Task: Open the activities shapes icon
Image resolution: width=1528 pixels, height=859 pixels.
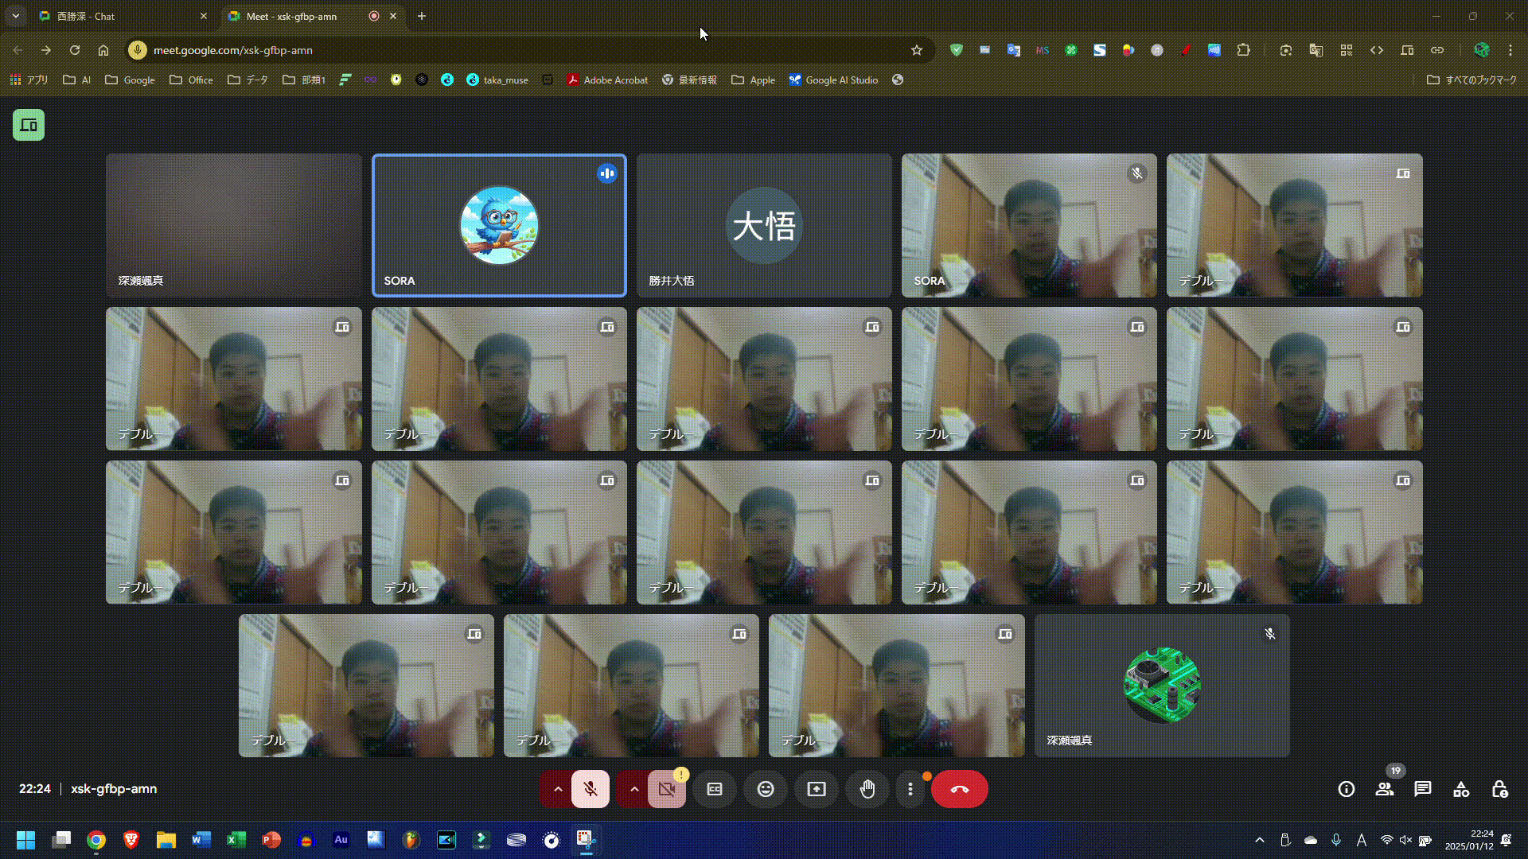Action: point(1461,789)
